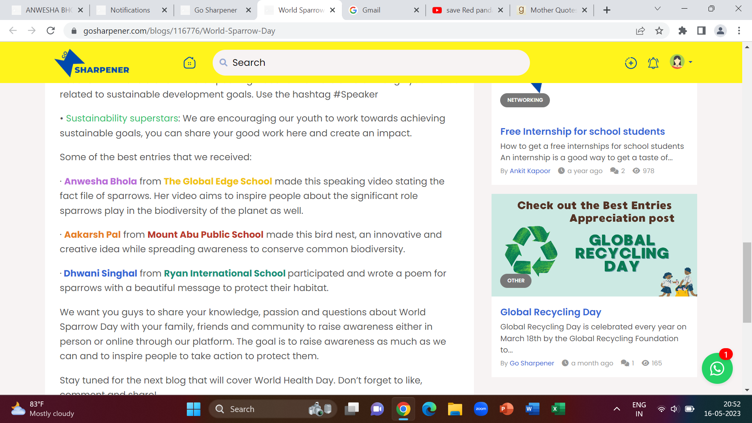Screen dimensions: 752x423
Task: Switch to the Gmail tab
Action: pyautogui.click(x=371, y=10)
